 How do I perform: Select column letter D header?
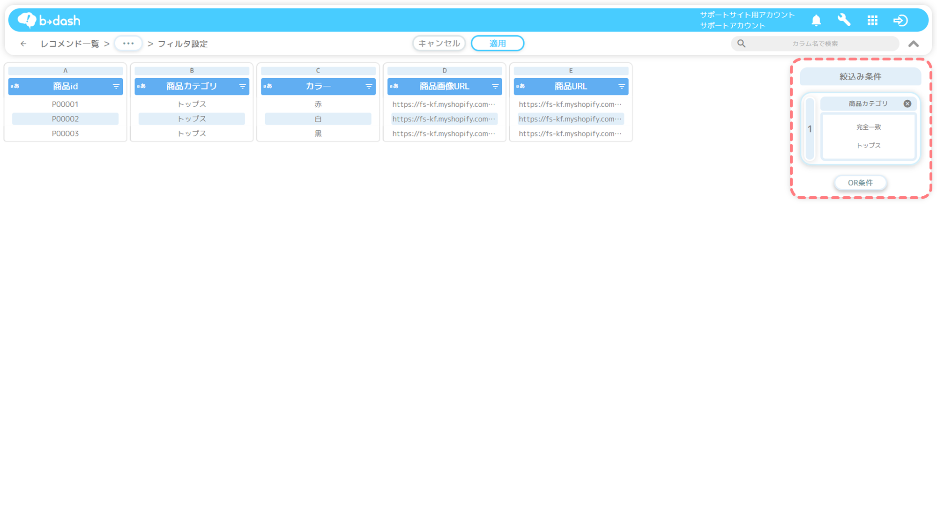point(445,71)
